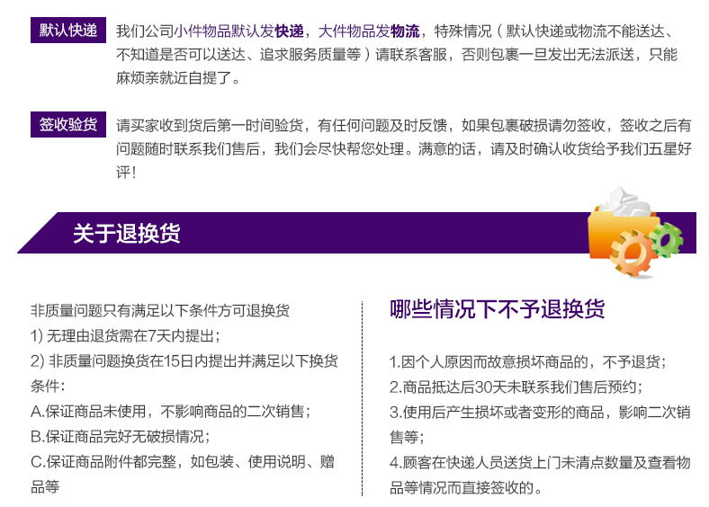Select condition A.保证商品未使用
This screenshot has height=507, width=709.
(170, 411)
